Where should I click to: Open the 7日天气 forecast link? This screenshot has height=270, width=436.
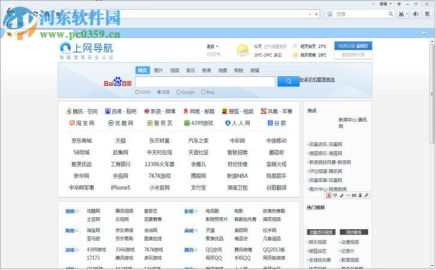point(213,55)
